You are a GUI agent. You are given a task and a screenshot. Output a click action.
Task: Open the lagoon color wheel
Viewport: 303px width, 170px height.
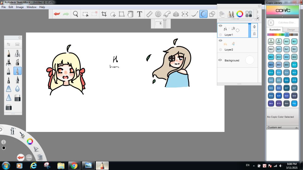click(30, 141)
